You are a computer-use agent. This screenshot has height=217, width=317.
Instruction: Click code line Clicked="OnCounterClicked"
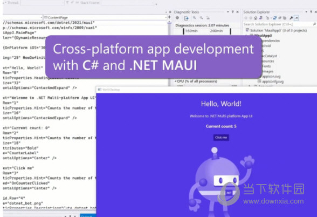pyautogui.click(x=26, y=183)
